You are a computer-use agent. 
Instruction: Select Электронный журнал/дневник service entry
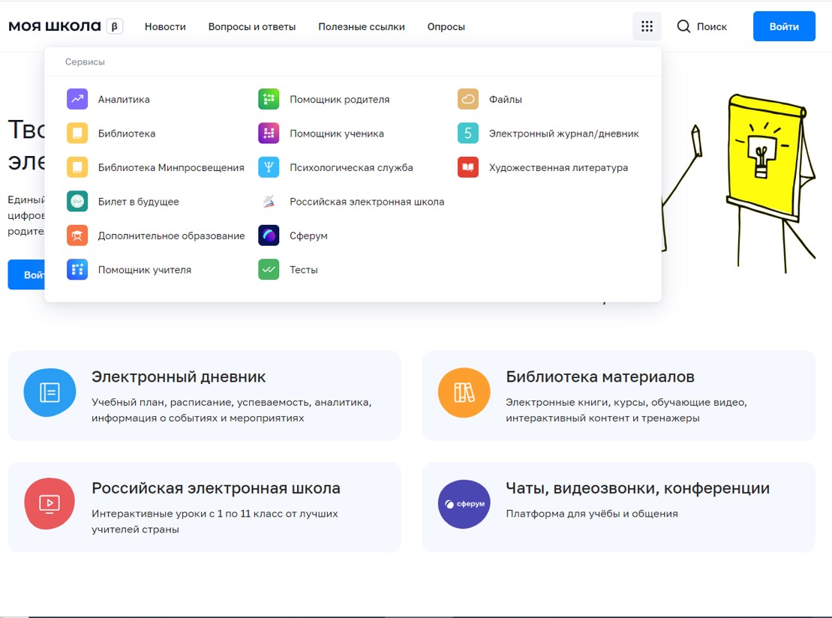(563, 133)
